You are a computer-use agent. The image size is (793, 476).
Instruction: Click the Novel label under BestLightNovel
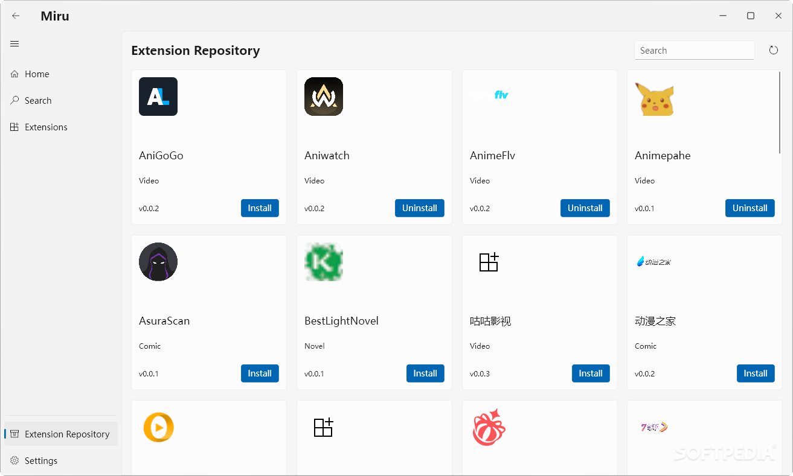[315, 346]
